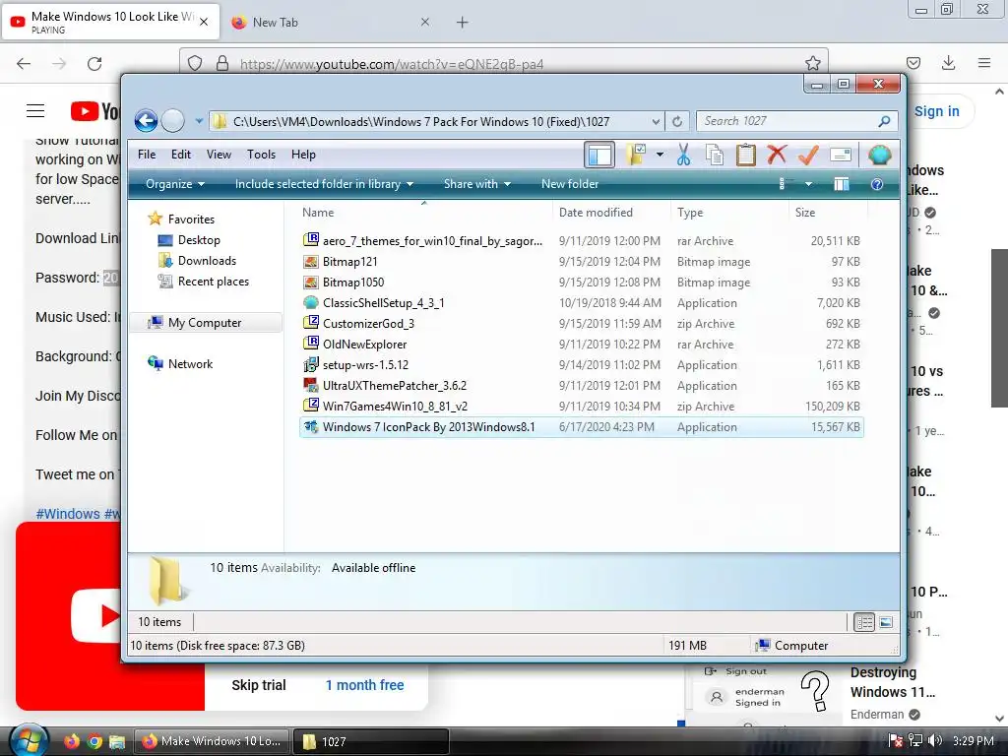Open the Edit menu
Image resolution: width=1008 pixels, height=756 pixels.
tap(181, 155)
